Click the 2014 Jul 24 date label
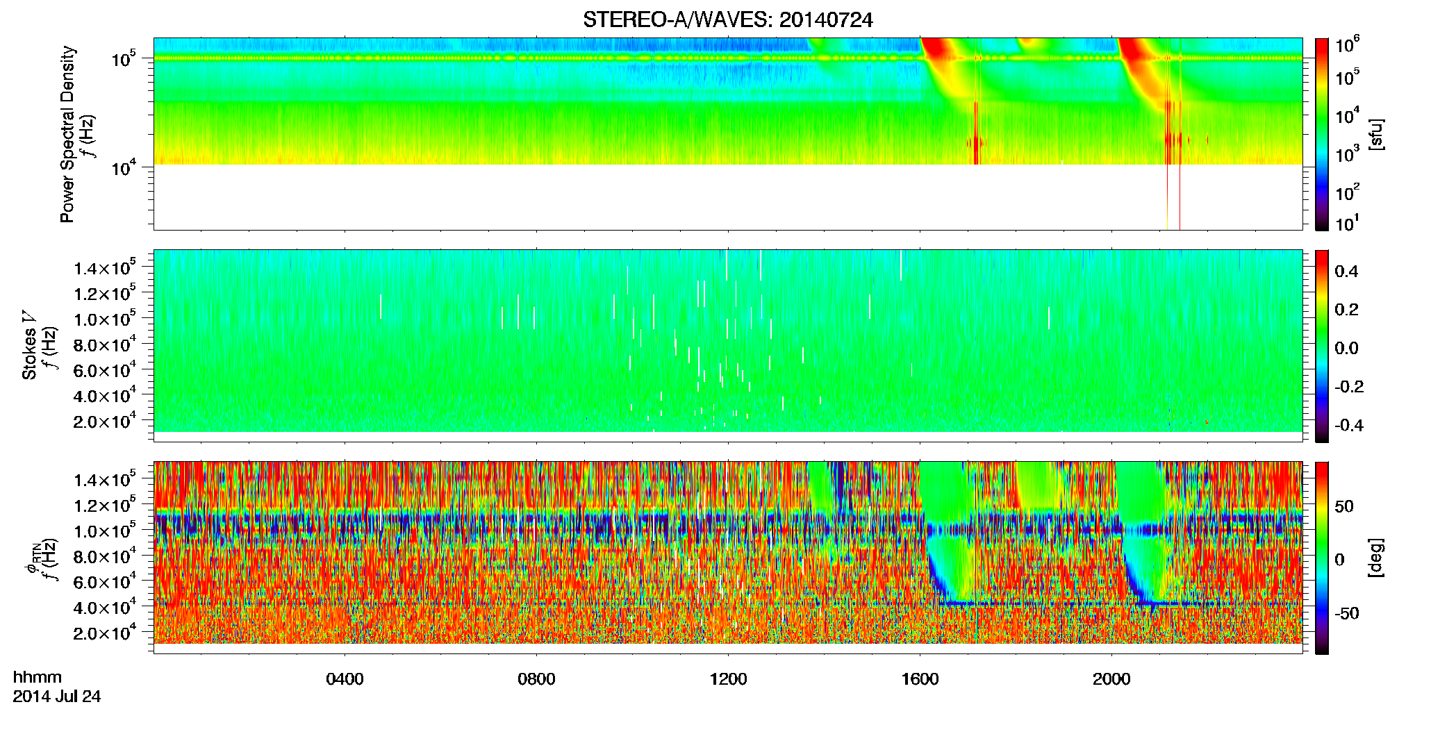This screenshot has height=750, width=1456. click(x=57, y=697)
